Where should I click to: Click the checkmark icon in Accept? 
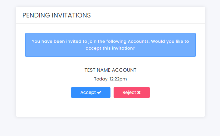click(99, 92)
